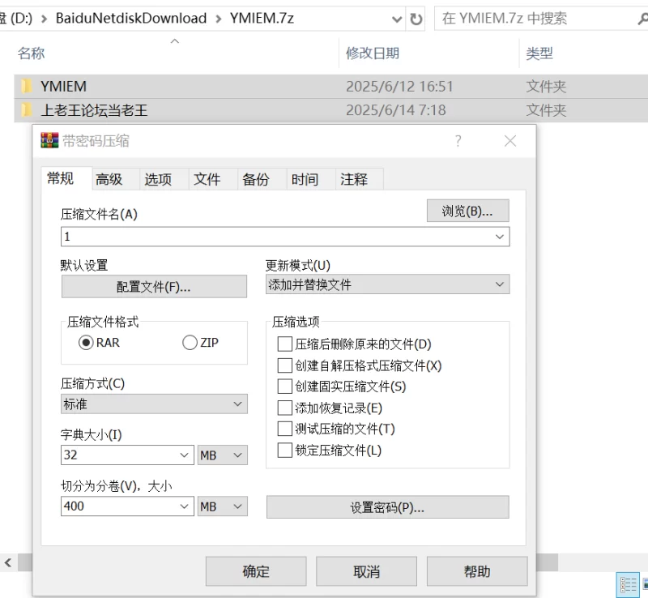The height and width of the screenshot is (598, 648).
Task: Click the search magnifier icon in Explorer
Action: 642,19
